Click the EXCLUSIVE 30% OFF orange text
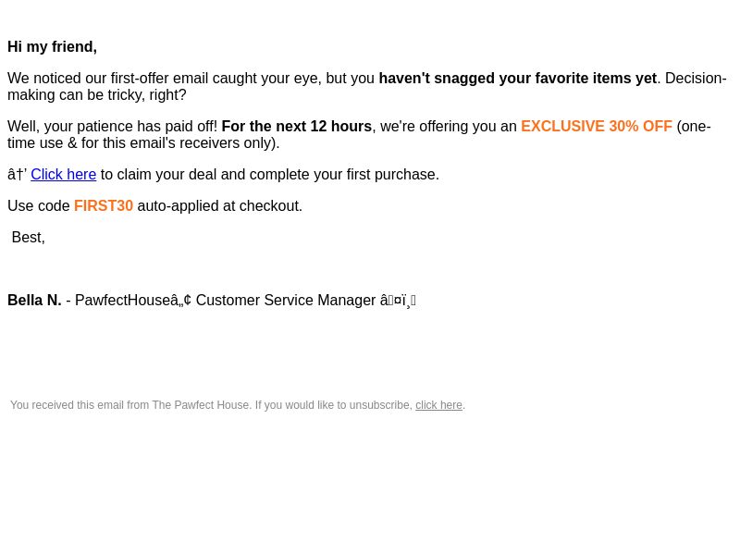This screenshot has width=740, height=555. 596,127
